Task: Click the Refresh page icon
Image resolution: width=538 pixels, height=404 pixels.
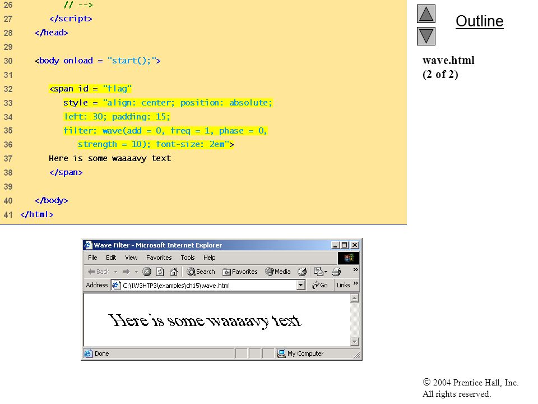Action: click(160, 272)
